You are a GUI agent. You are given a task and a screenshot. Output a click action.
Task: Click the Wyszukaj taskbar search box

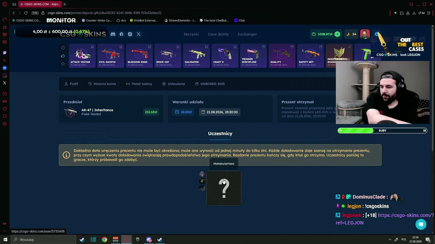pyautogui.click(x=43, y=240)
